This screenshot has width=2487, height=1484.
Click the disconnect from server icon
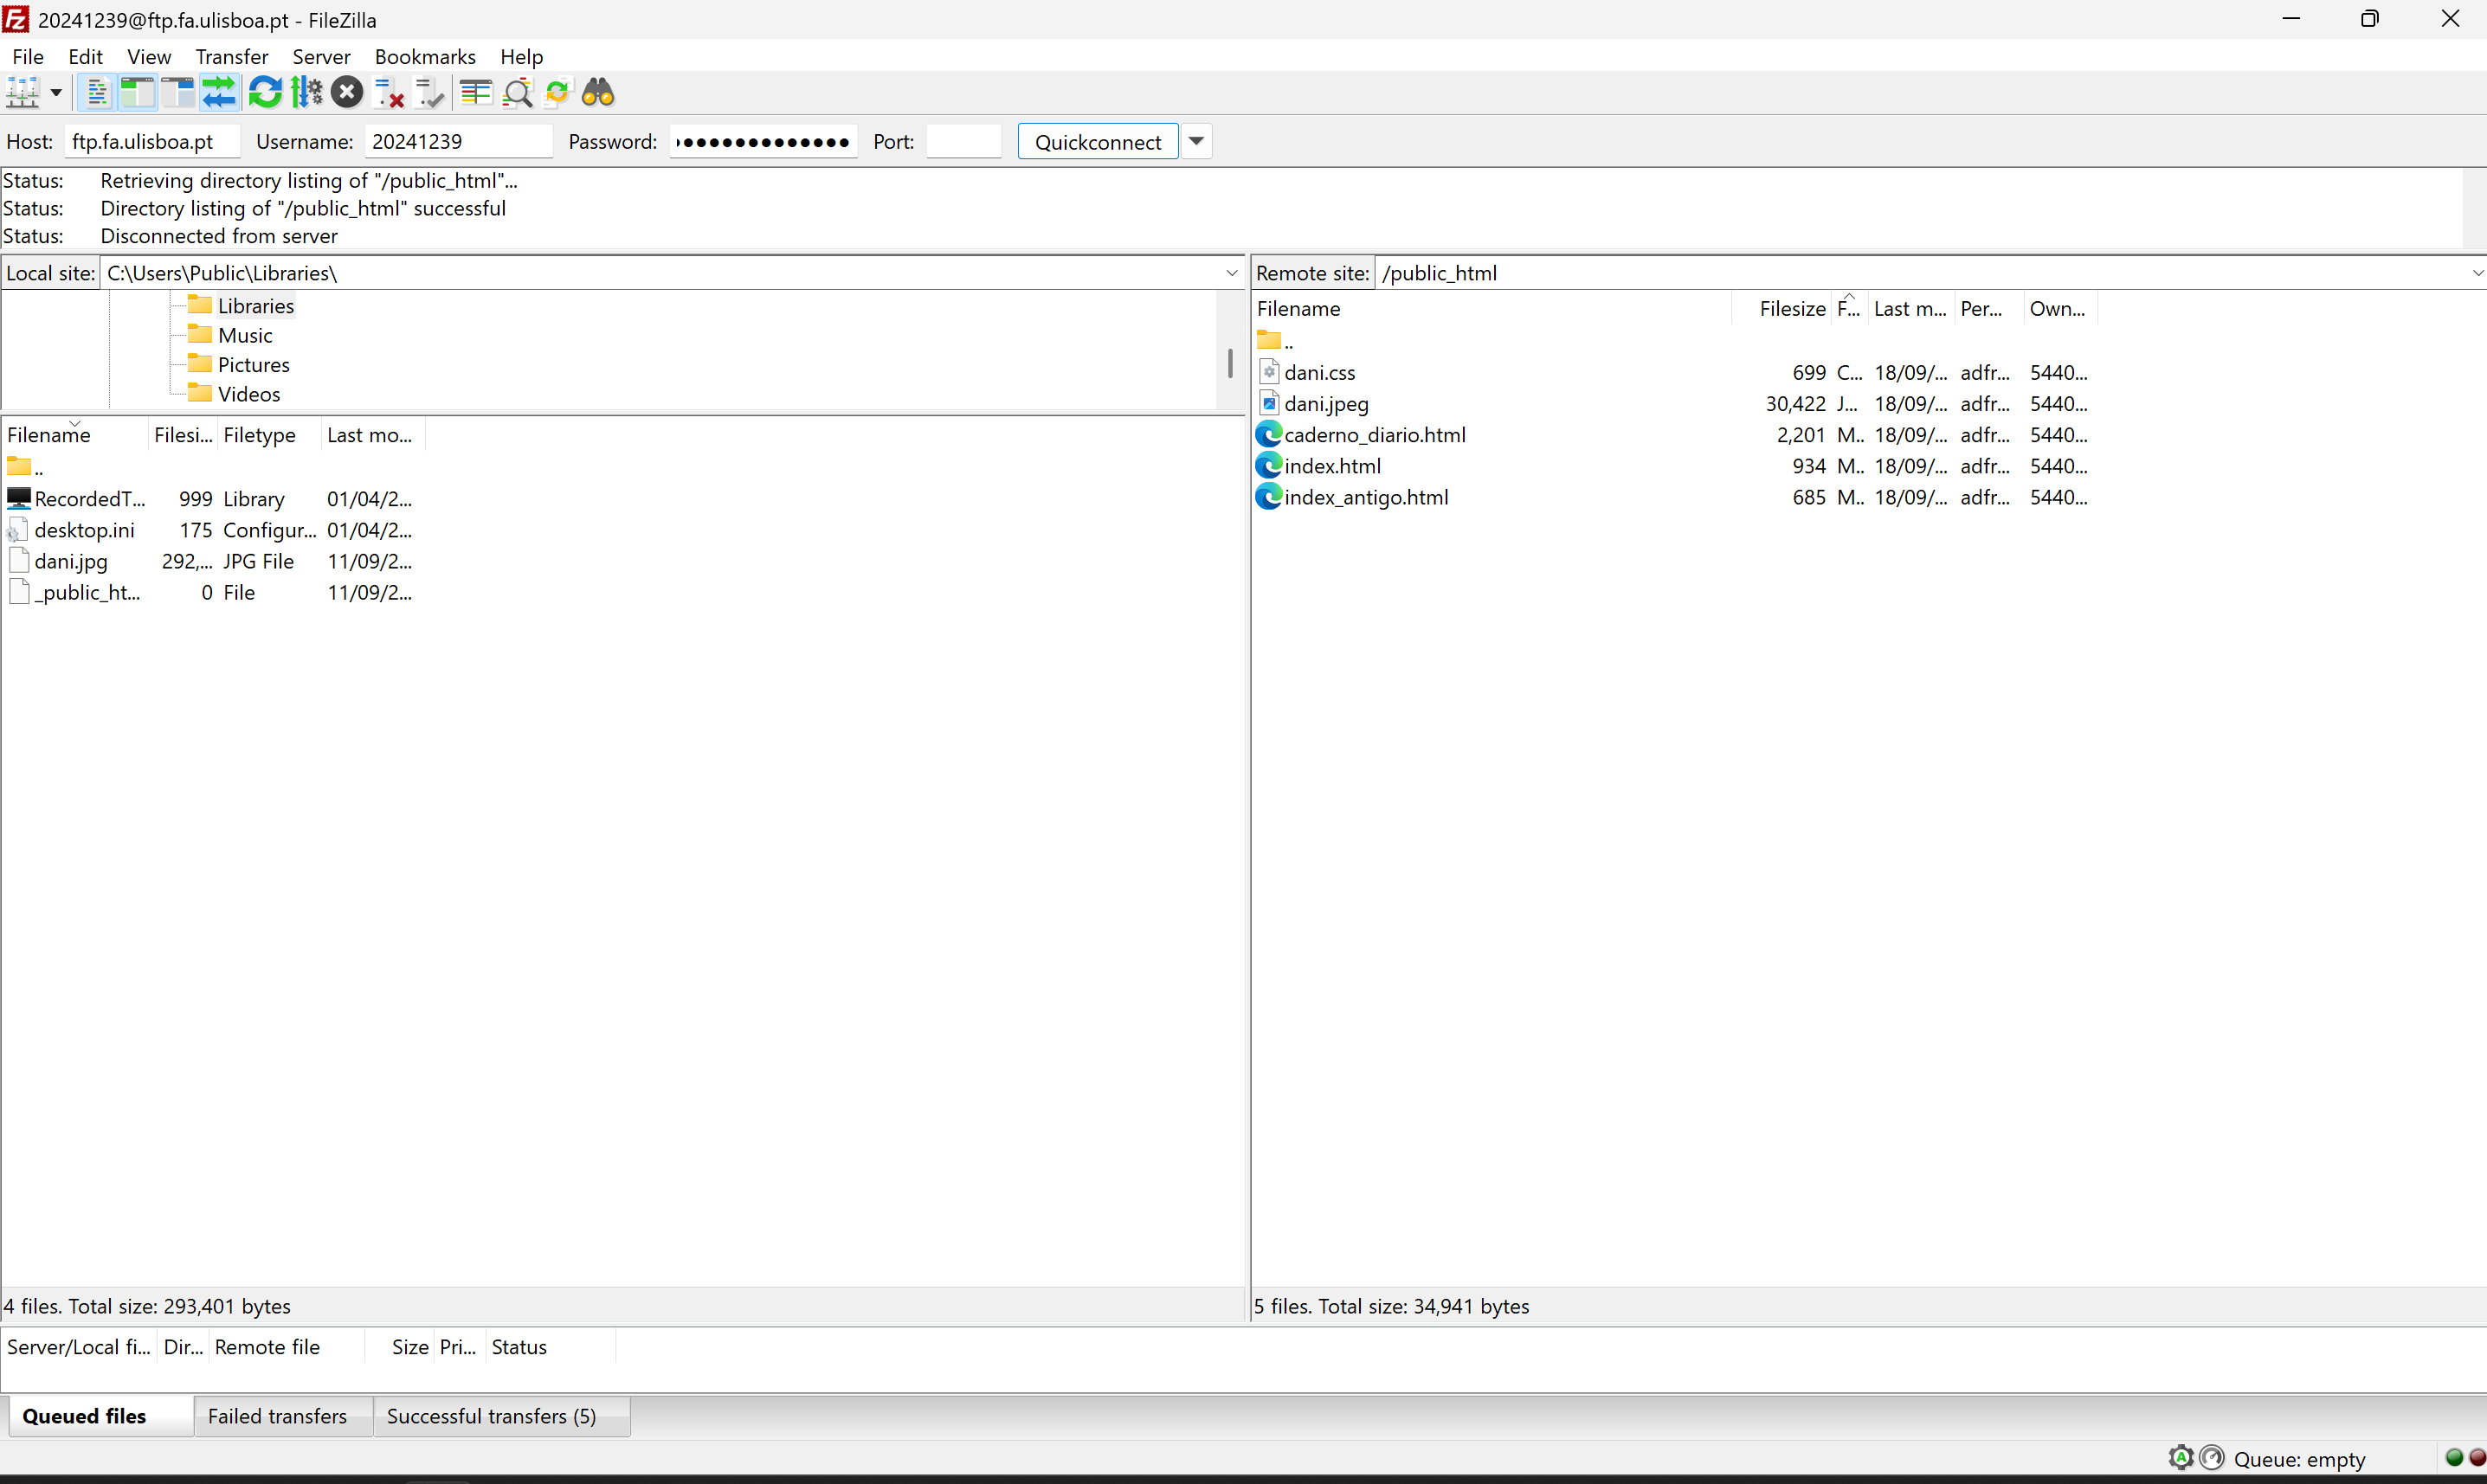tap(390, 93)
